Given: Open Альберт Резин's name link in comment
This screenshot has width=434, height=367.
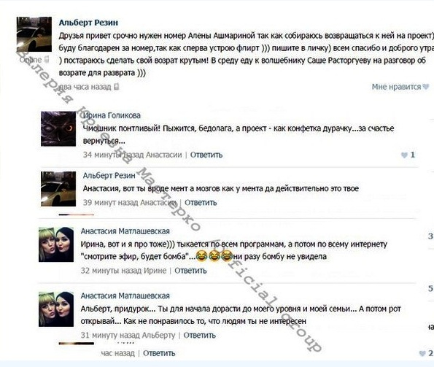Looking at the screenshot, I should (x=109, y=175).
